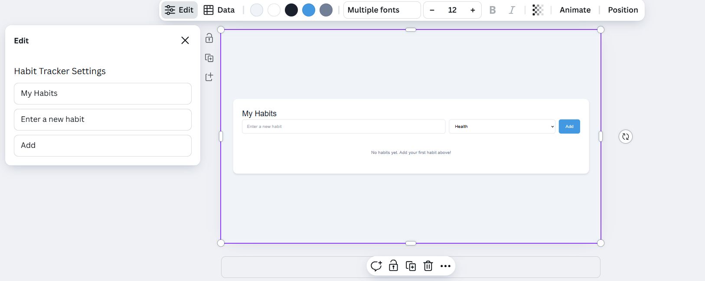Toggle bold text formatting
Screen dimensions: 705x281
[x=493, y=10]
